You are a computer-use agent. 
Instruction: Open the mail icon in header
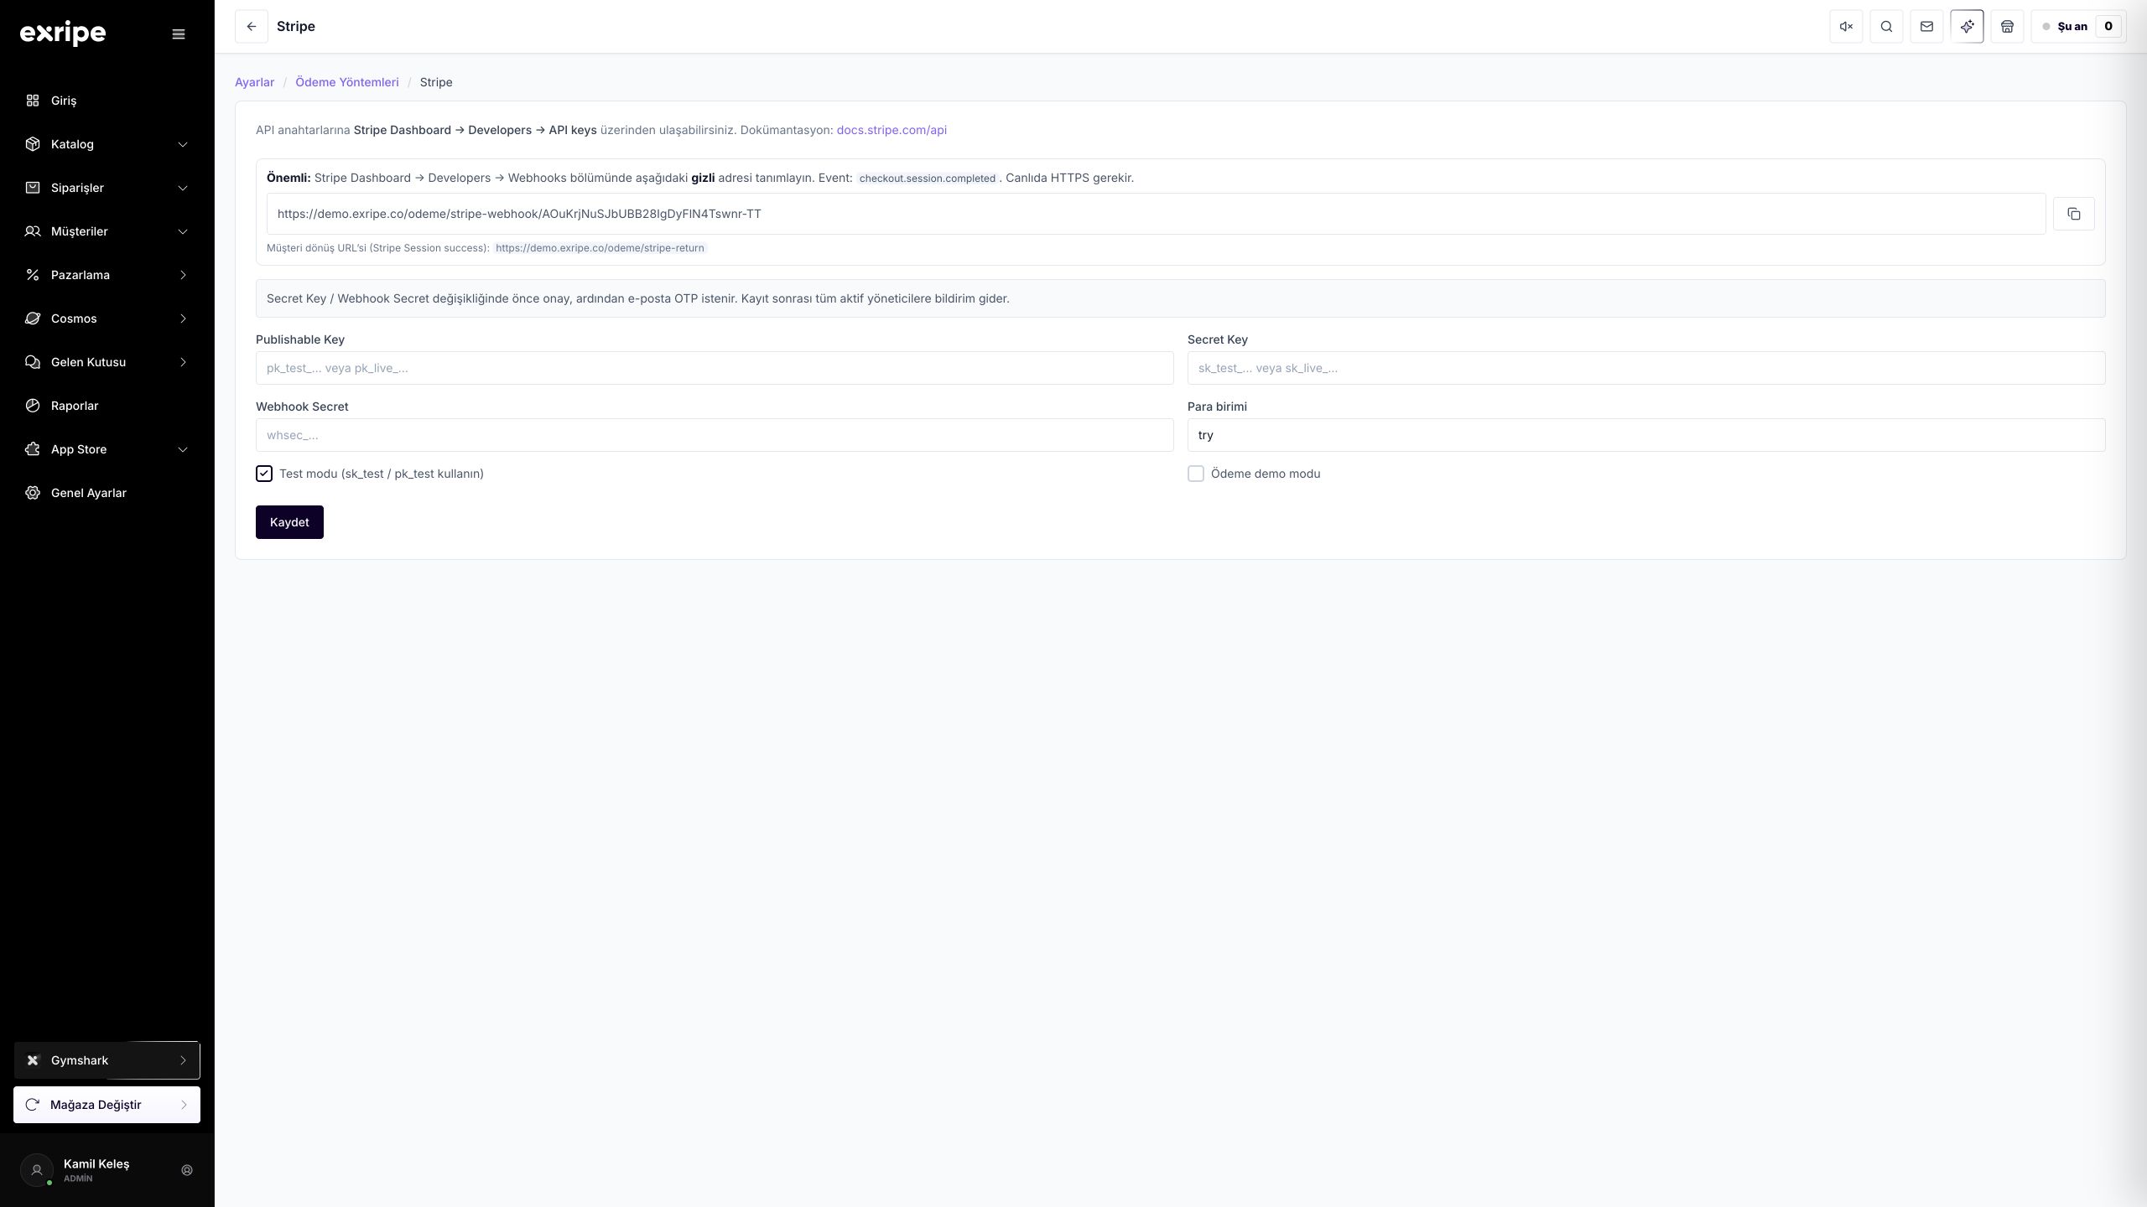[x=1926, y=27]
